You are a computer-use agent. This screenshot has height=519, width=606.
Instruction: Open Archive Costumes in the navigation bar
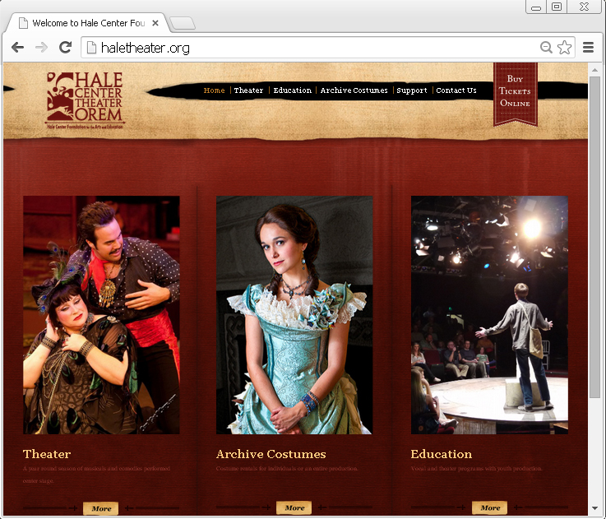click(x=354, y=90)
